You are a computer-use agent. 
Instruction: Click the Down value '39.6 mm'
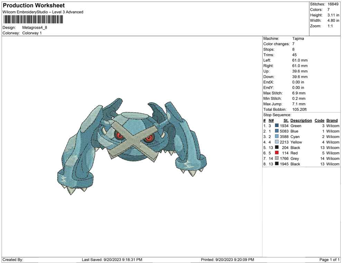[x=300, y=77]
